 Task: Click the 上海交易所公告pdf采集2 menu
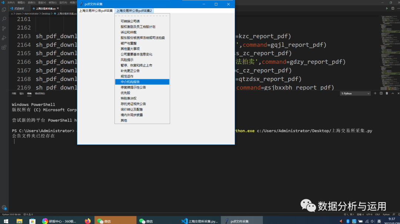point(134,11)
